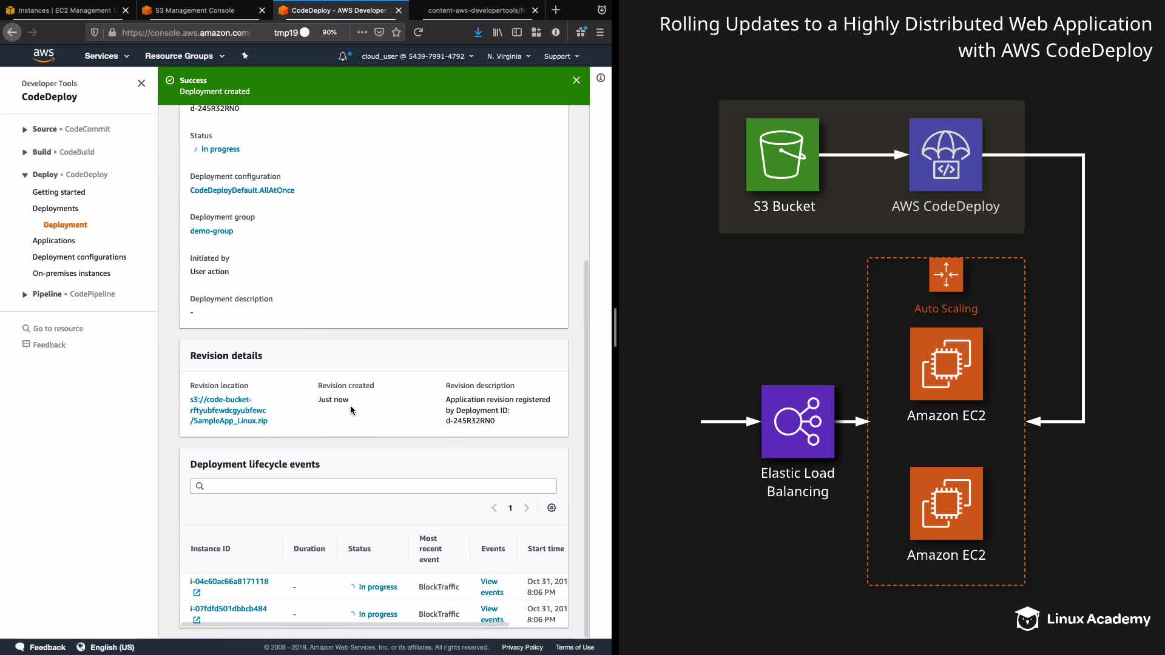Screen dimensions: 1165x655
Task: Open lifecycle events table settings gear
Action: 551,508
